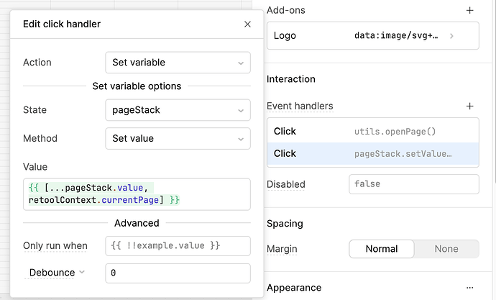Click the Disabled input field showing false

(x=414, y=184)
